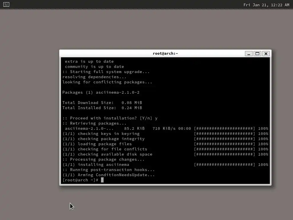The image size is (293, 220).
Task: Click 'checking for file conflicts' text
Action: coord(112,149)
